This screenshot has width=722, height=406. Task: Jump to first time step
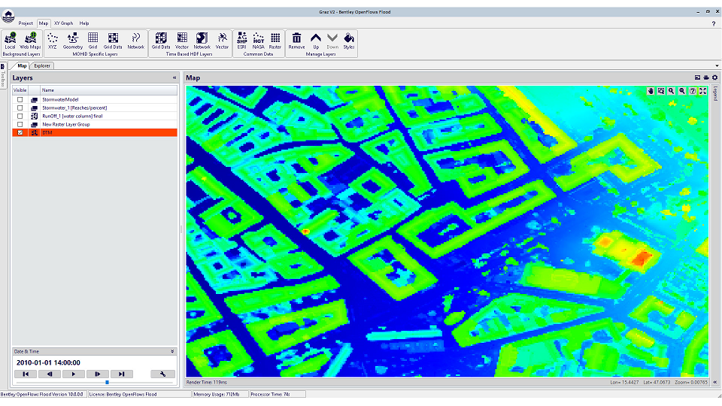tap(26, 374)
